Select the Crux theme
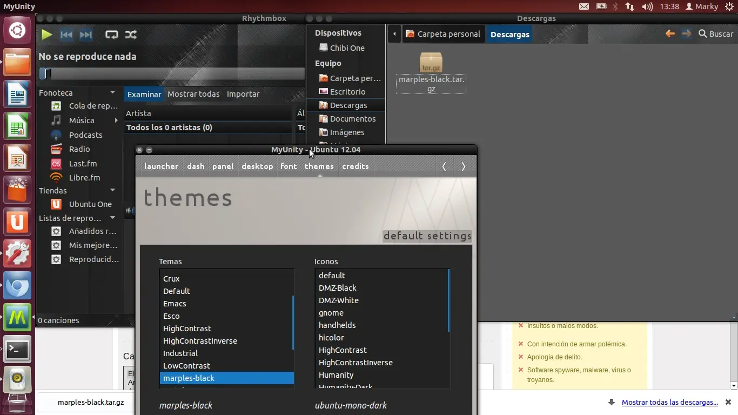 pos(227,279)
